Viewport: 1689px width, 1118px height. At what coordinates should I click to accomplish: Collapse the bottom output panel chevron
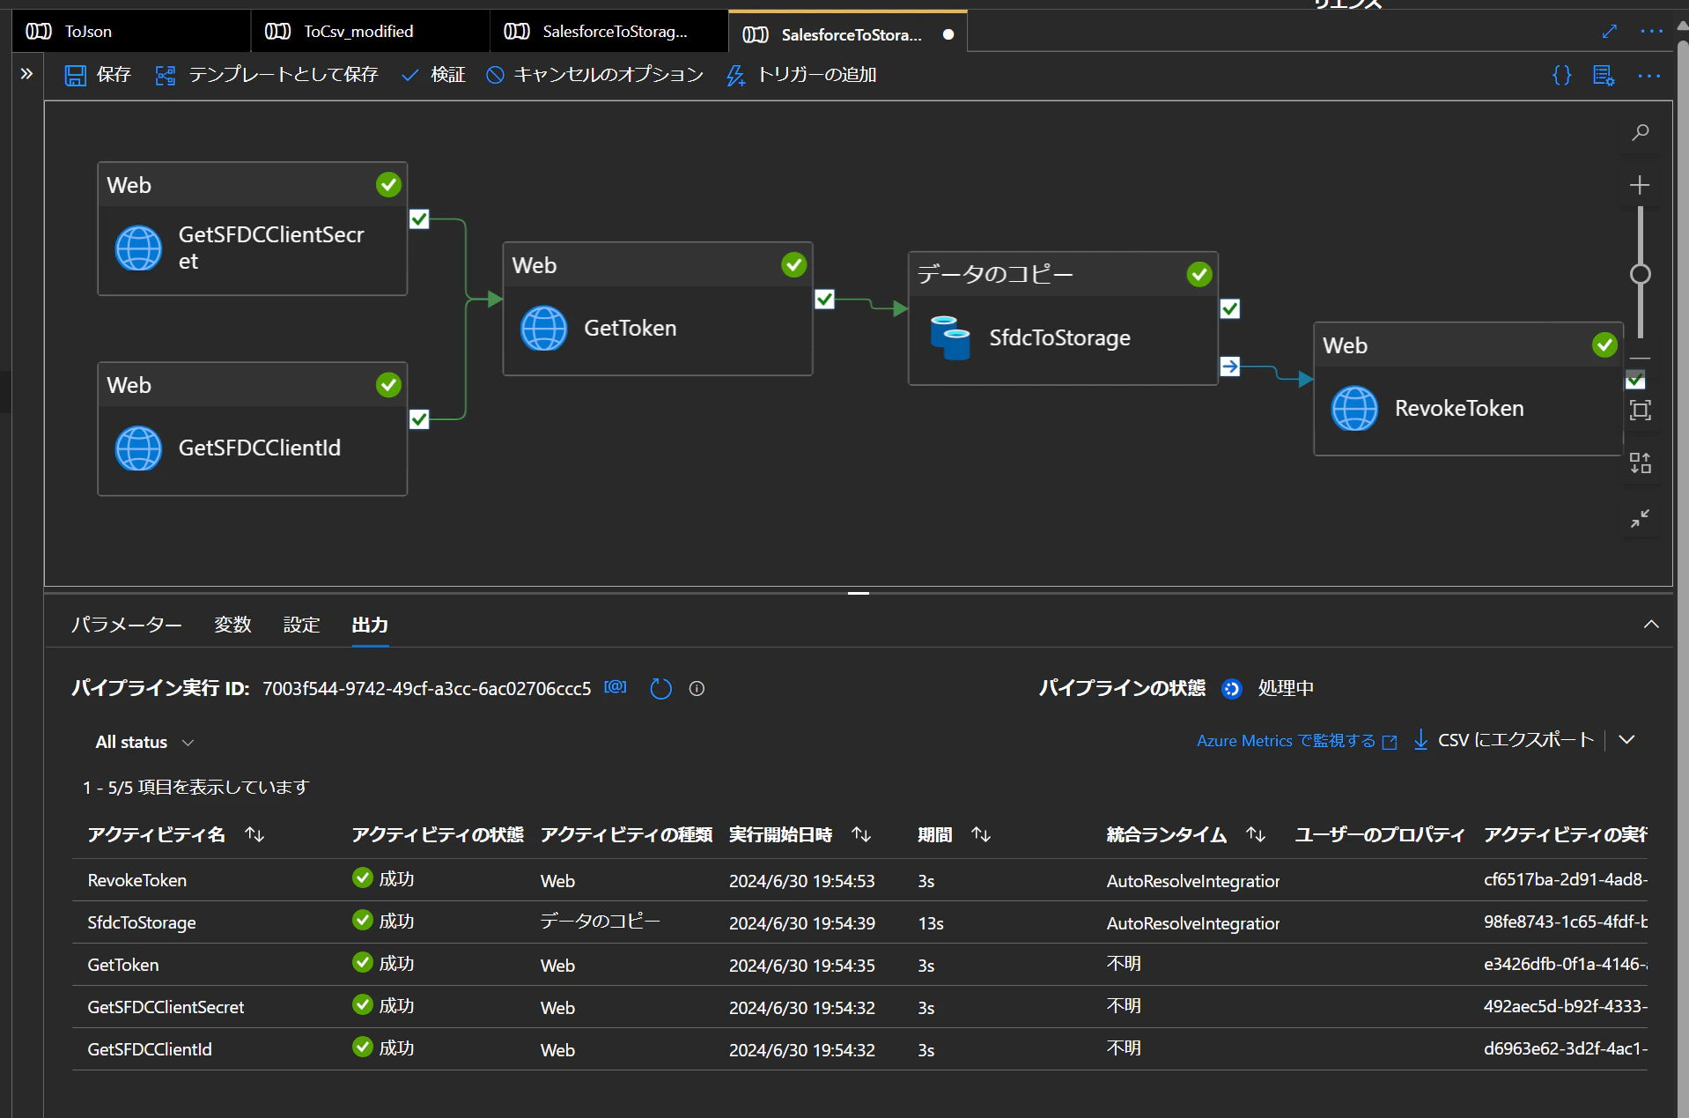pos(1651,624)
